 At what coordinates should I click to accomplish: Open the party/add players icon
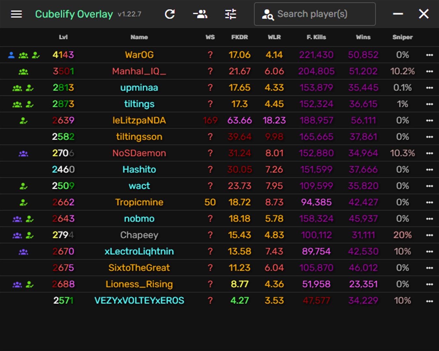pos(200,14)
